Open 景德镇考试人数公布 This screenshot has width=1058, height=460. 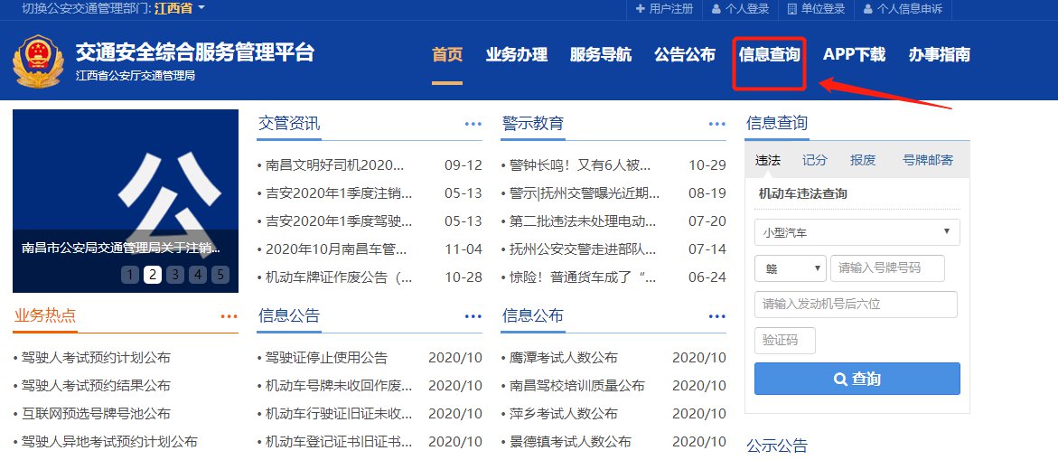570,443
